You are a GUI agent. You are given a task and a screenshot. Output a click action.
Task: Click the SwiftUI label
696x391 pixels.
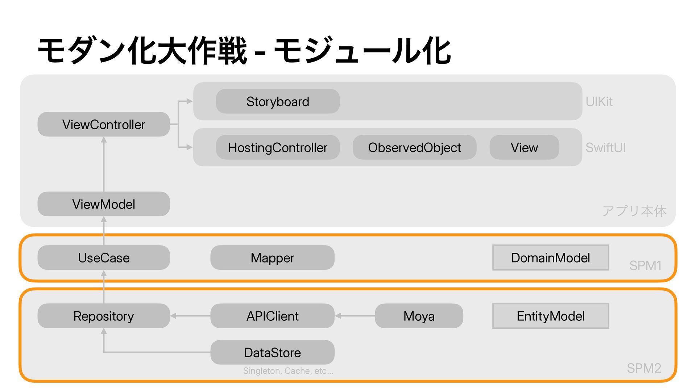click(606, 148)
